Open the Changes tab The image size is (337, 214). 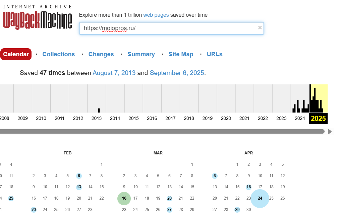coord(101,54)
